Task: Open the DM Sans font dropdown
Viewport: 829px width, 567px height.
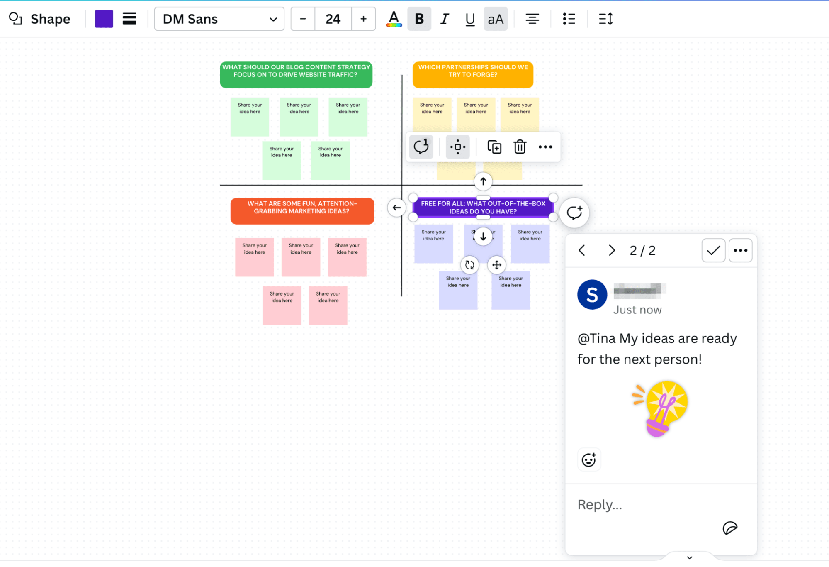Action: 219,19
